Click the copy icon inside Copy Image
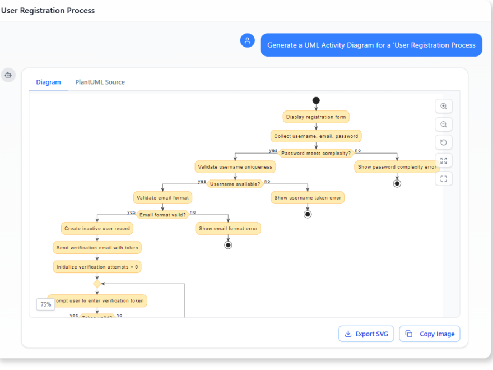 408,334
